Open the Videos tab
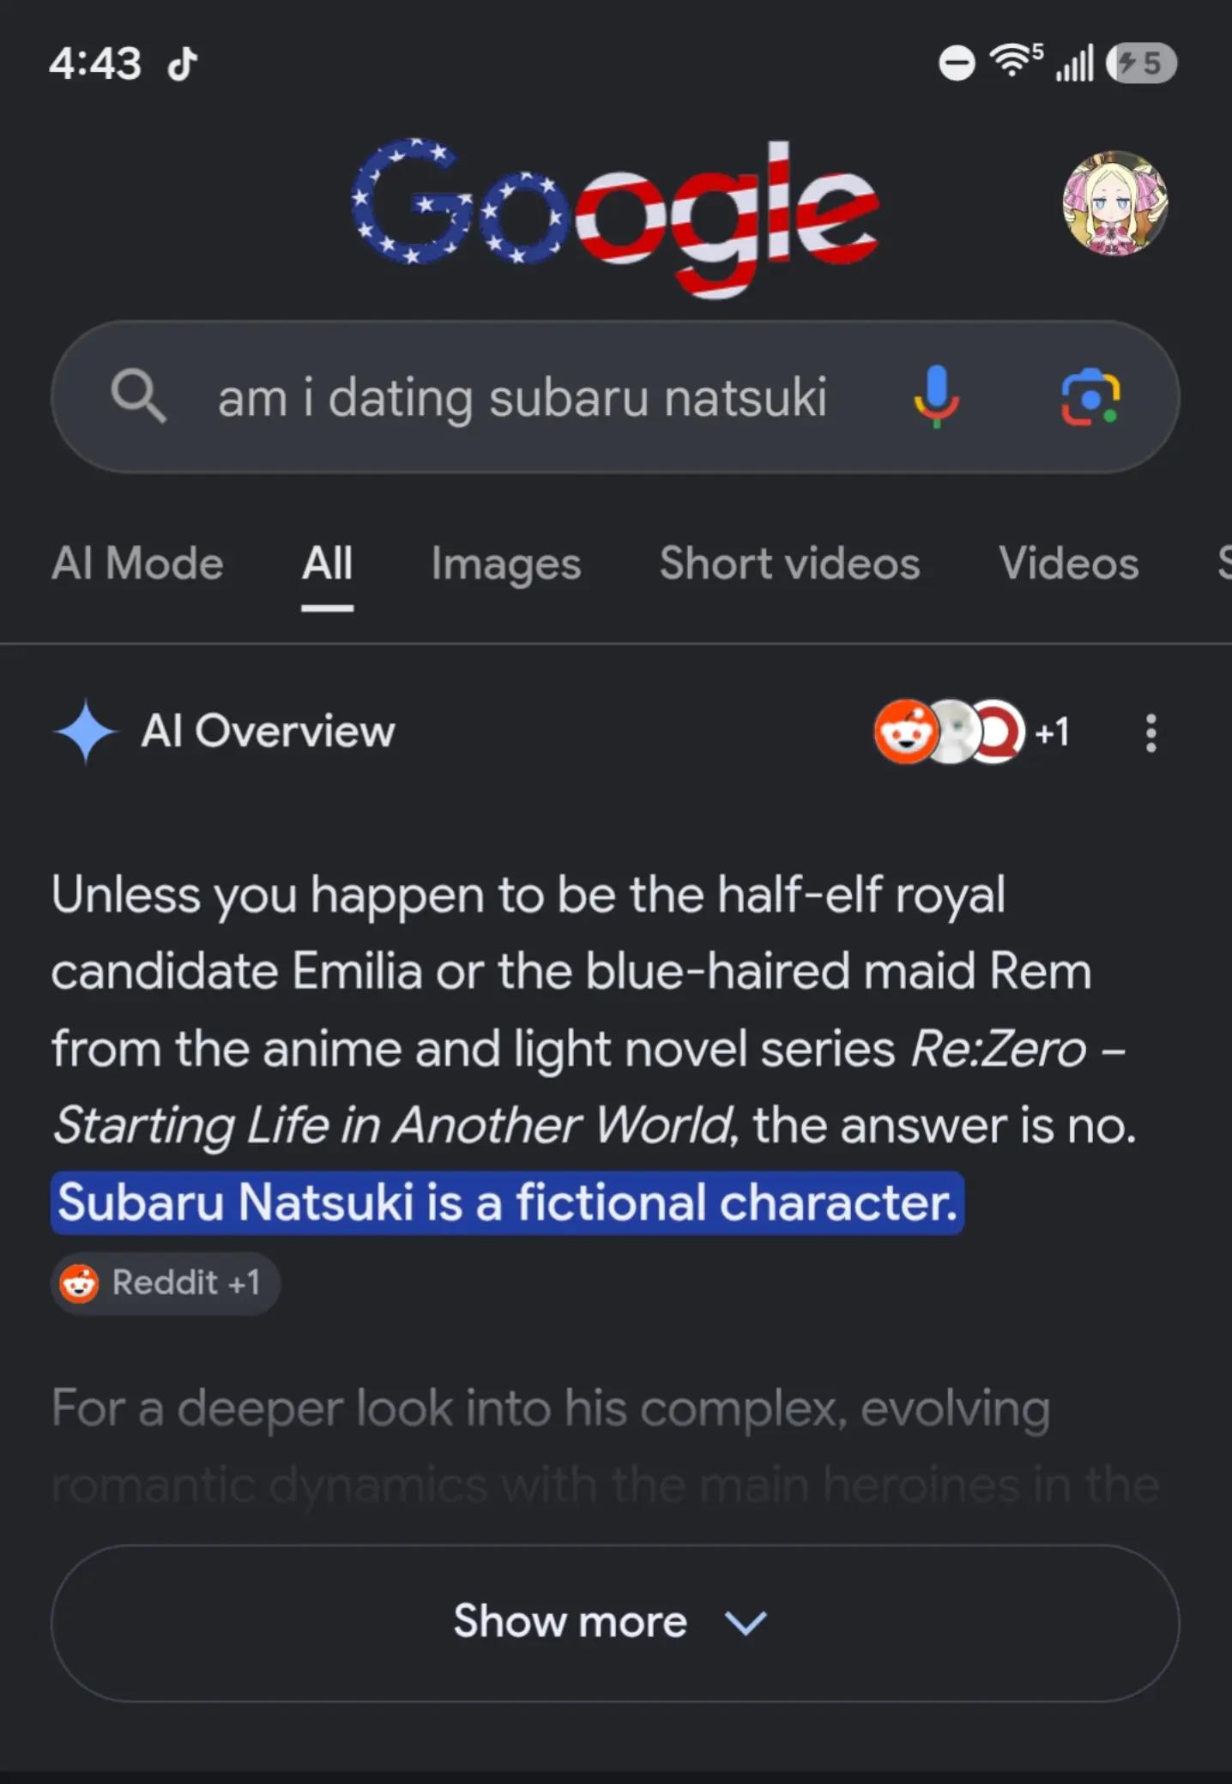The height and width of the screenshot is (1784, 1232). click(1068, 564)
